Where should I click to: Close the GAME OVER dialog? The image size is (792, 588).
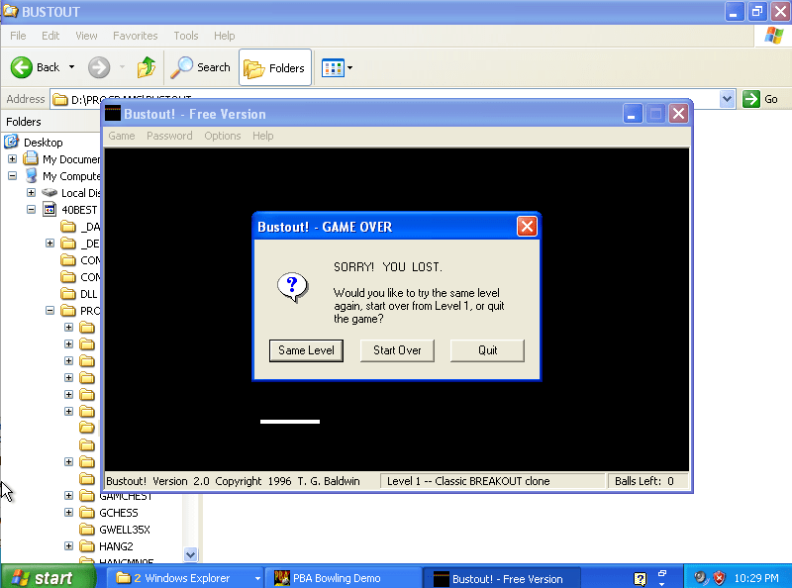click(527, 227)
